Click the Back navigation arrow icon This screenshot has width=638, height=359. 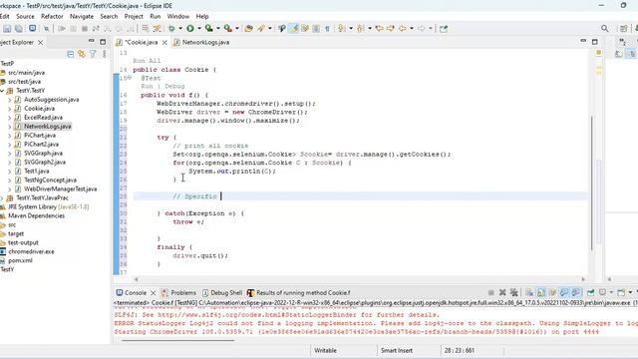[403, 29]
